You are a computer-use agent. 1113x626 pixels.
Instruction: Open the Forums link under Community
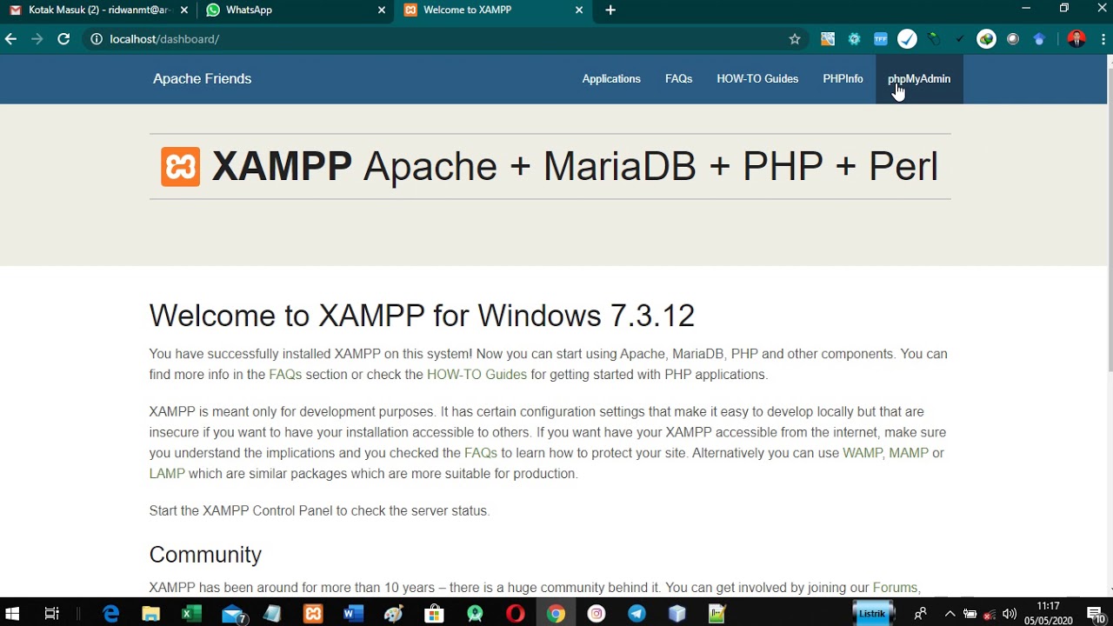895,588
